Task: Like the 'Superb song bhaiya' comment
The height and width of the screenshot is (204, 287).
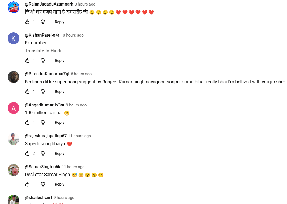Action: [x=27, y=153]
